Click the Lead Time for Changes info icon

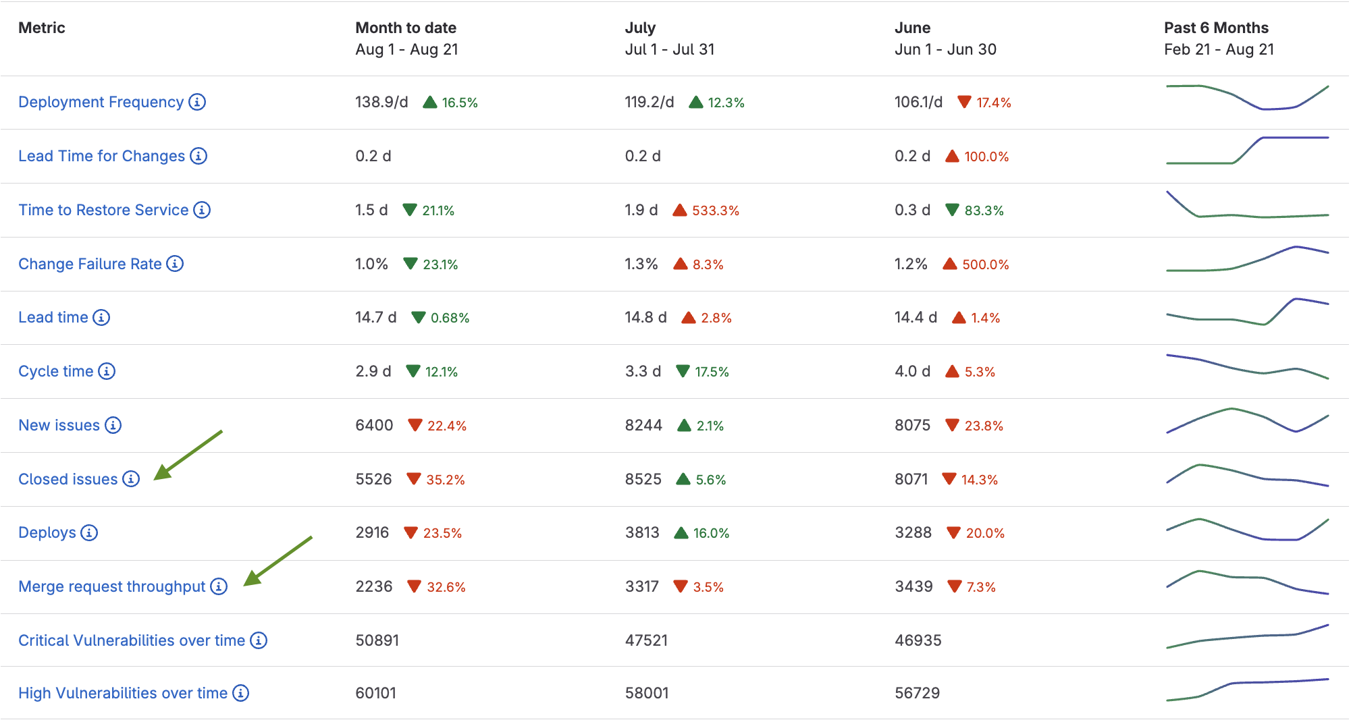coord(198,156)
